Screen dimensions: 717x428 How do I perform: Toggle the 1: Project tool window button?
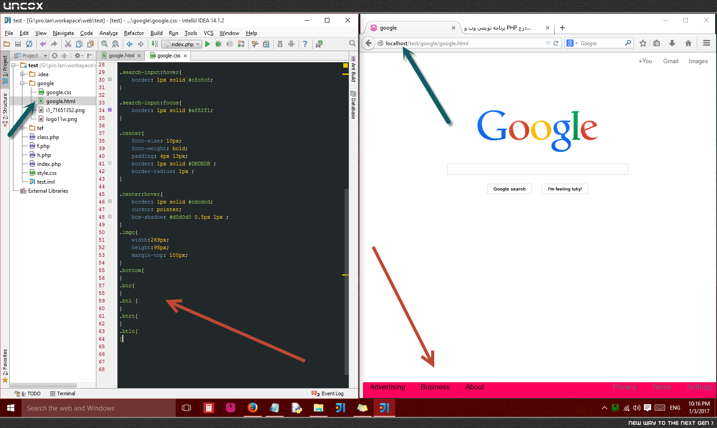point(5,69)
